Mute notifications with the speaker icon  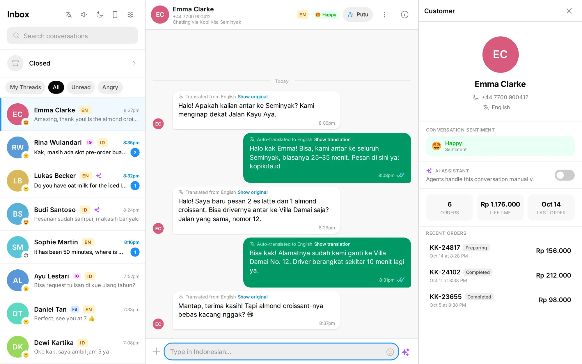(x=84, y=15)
